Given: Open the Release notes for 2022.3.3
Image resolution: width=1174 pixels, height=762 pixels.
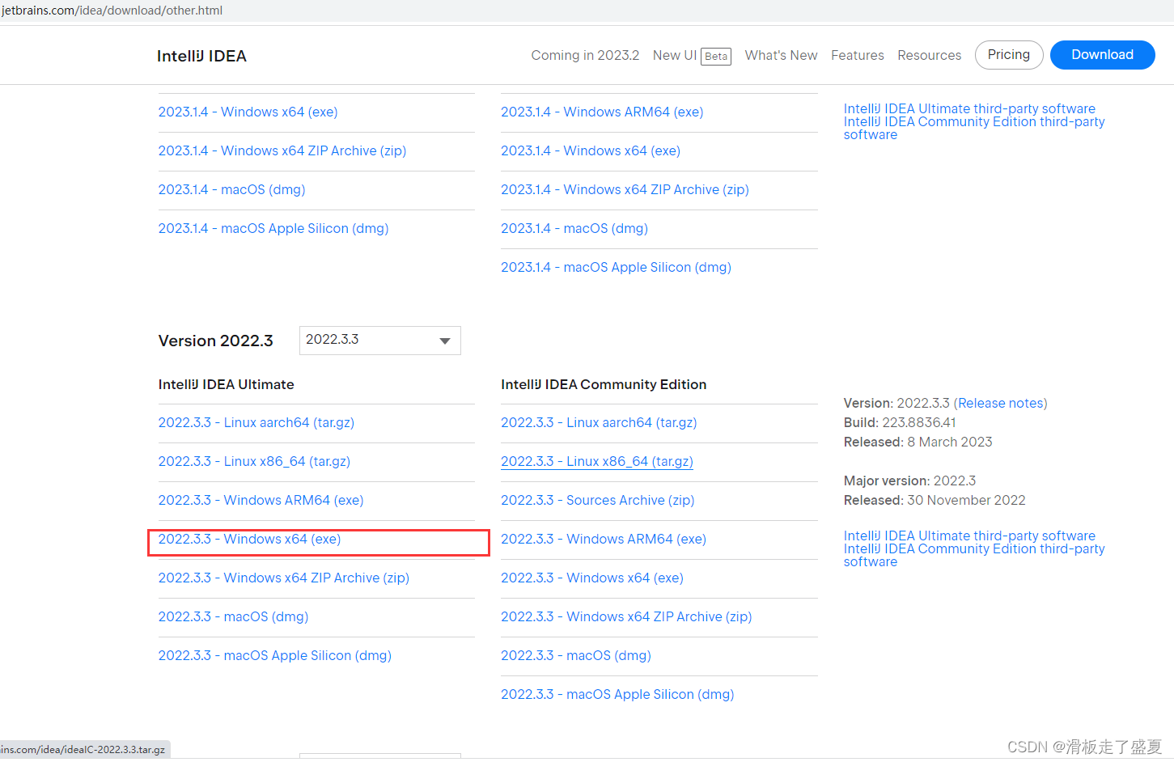Looking at the screenshot, I should [x=1001, y=403].
